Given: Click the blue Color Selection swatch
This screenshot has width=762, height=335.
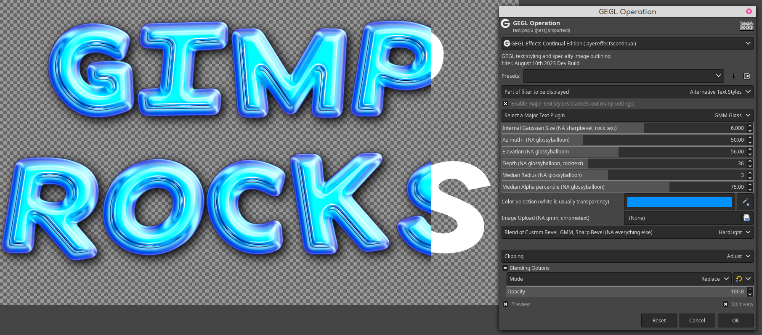Looking at the screenshot, I should click(x=680, y=202).
